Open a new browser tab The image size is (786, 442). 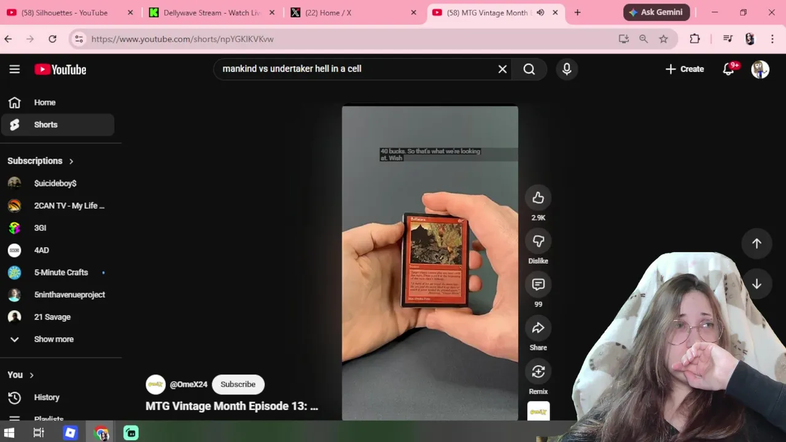coord(577,12)
